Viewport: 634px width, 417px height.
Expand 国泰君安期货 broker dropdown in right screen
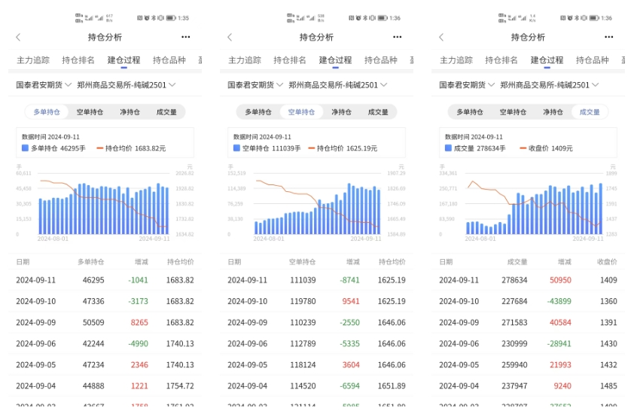point(467,85)
